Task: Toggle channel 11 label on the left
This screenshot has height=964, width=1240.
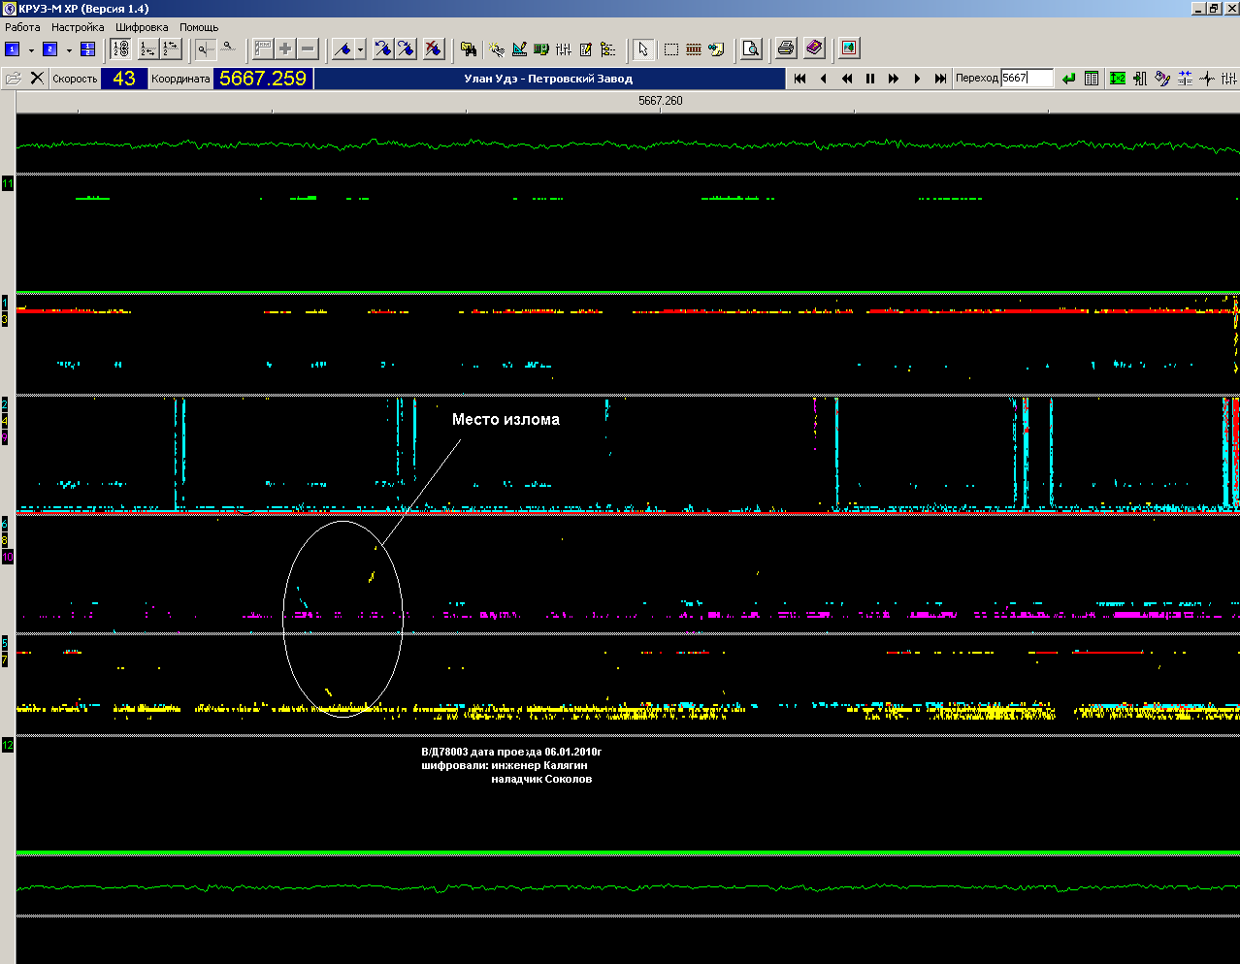Action: click(8, 183)
